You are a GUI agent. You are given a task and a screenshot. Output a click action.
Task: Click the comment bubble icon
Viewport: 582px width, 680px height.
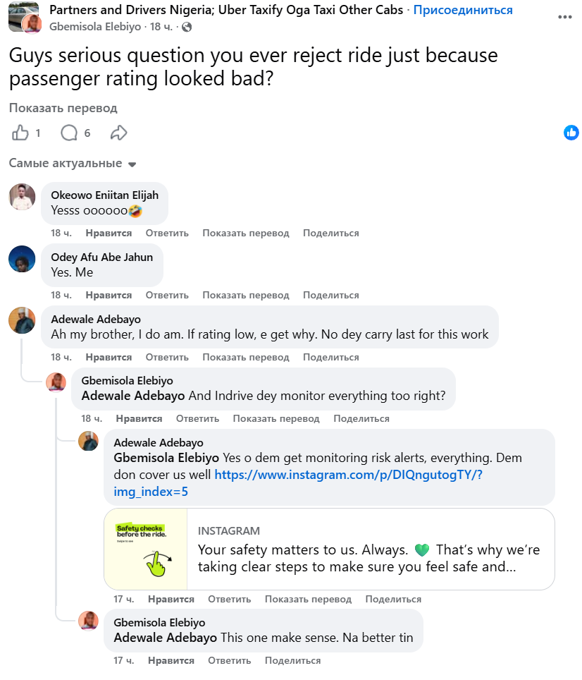[x=69, y=133]
